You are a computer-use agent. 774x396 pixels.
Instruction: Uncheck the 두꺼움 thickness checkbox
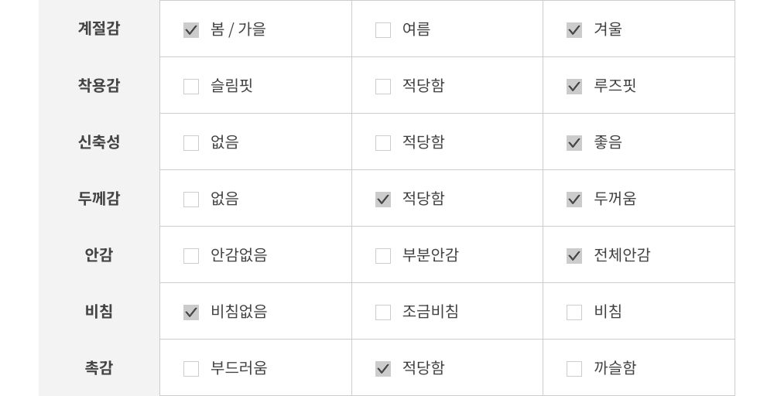[x=574, y=200]
